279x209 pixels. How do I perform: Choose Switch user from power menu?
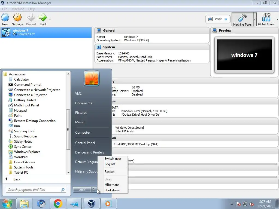(x=113, y=159)
